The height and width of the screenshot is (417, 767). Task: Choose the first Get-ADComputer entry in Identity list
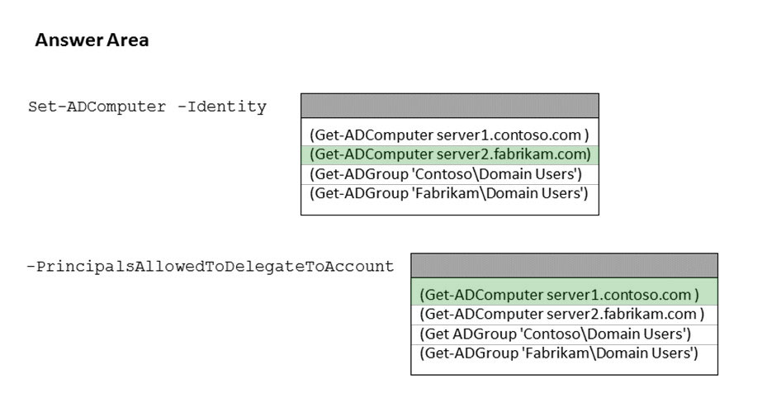449,134
